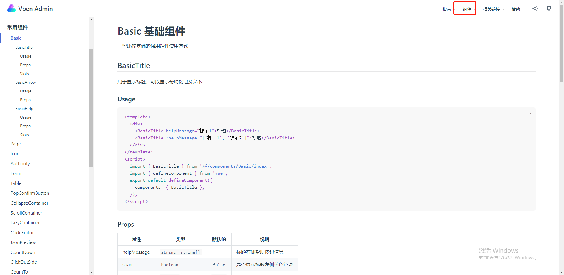The height and width of the screenshot is (275, 564).
Task: Open the CountDown sidebar link
Action: pyautogui.click(x=23, y=252)
